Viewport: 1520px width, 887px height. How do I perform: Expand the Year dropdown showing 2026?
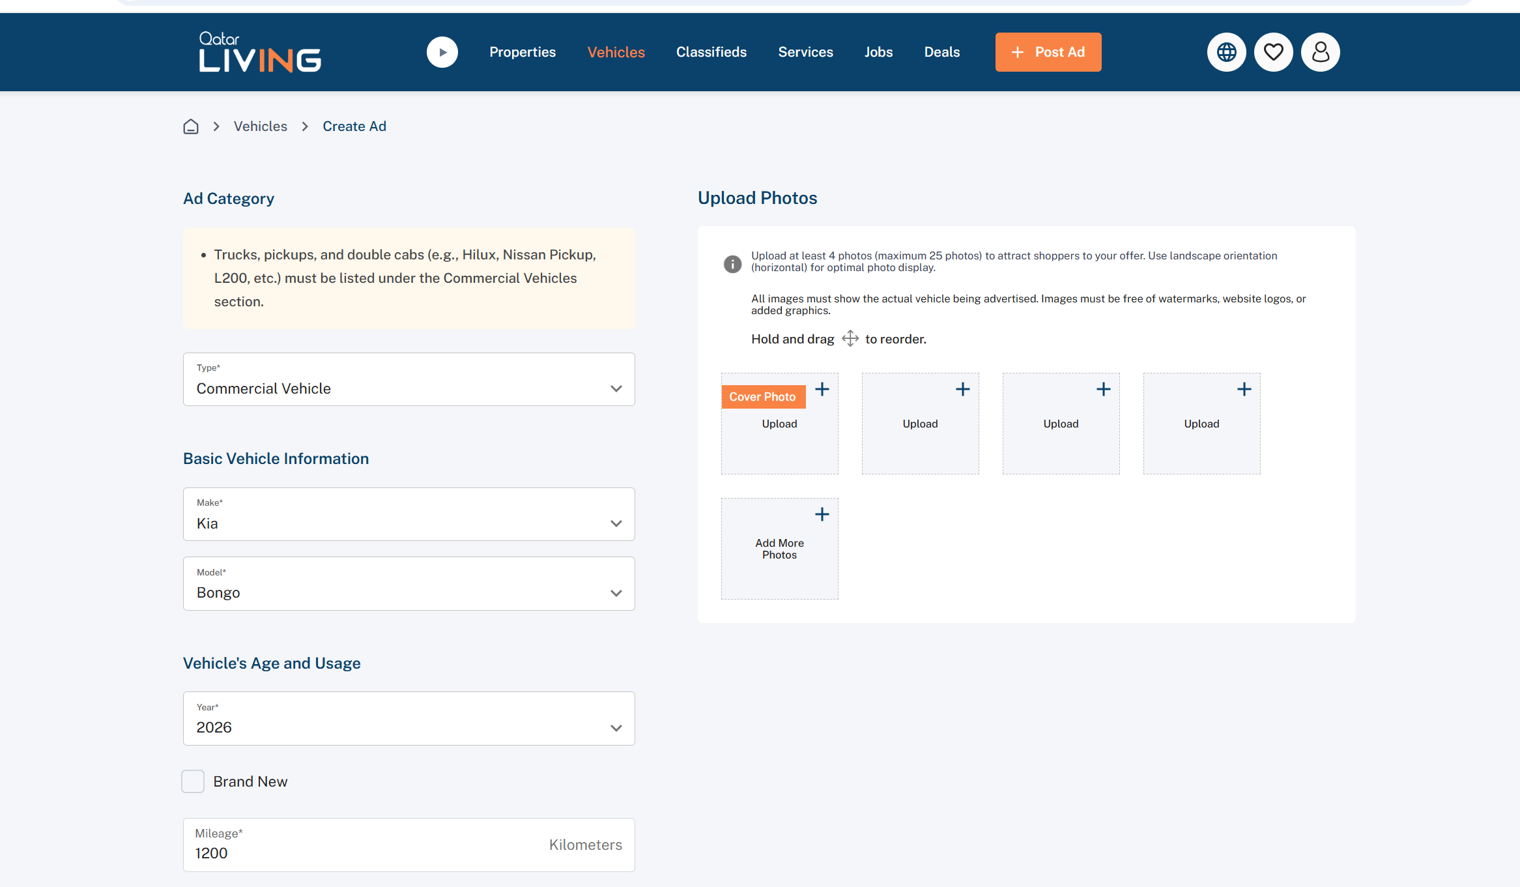click(x=409, y=719)
